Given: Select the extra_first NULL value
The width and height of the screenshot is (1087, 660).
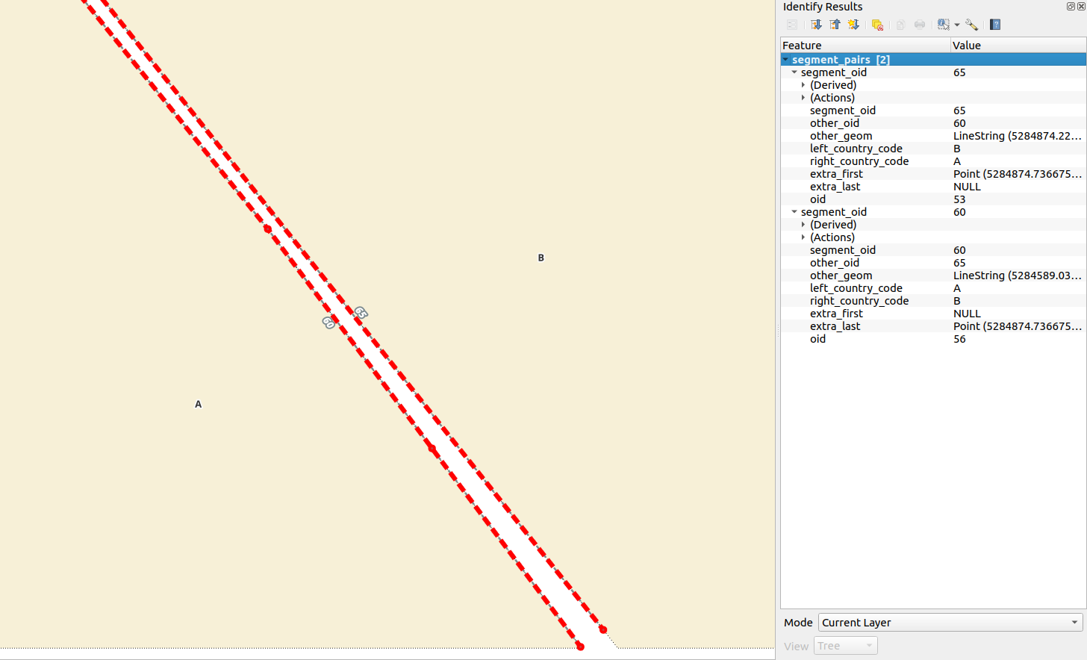Looking at the screenshot, I should point(967,314).
